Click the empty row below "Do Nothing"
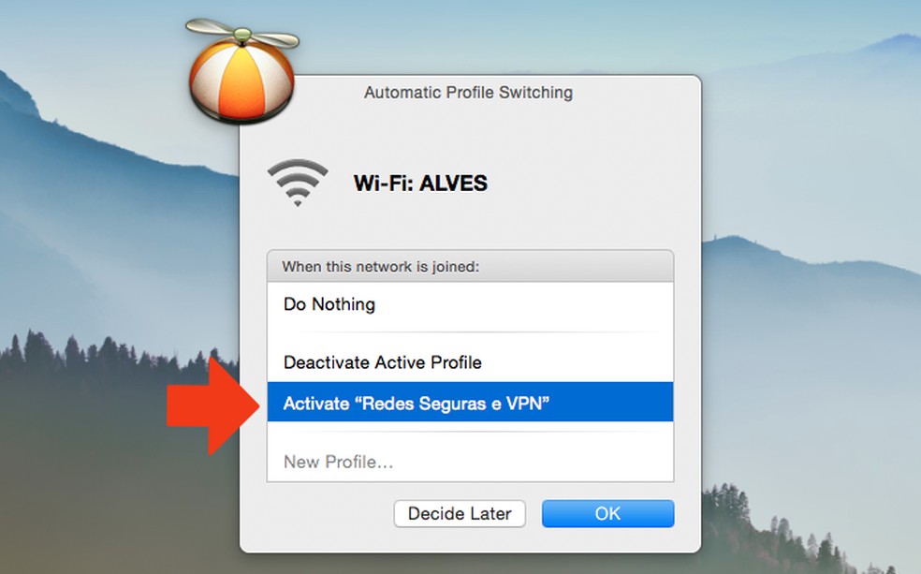This screenshot has width=921, height=574. click(470, 333)
